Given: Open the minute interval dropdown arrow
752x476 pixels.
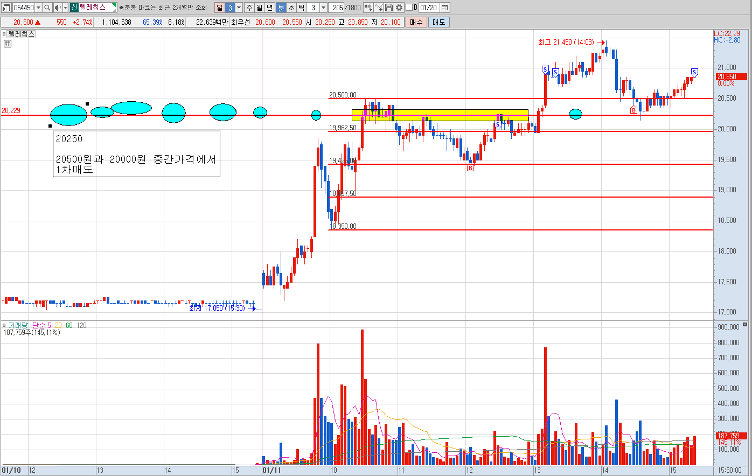Looking at the screenshot, I should 323,8.
